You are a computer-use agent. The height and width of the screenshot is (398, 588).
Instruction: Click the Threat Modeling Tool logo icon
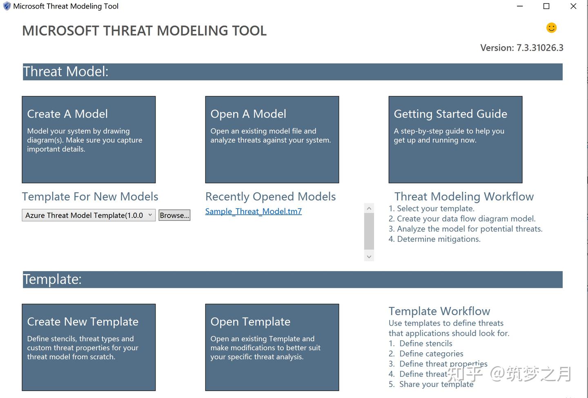click(x=7, y=6)
